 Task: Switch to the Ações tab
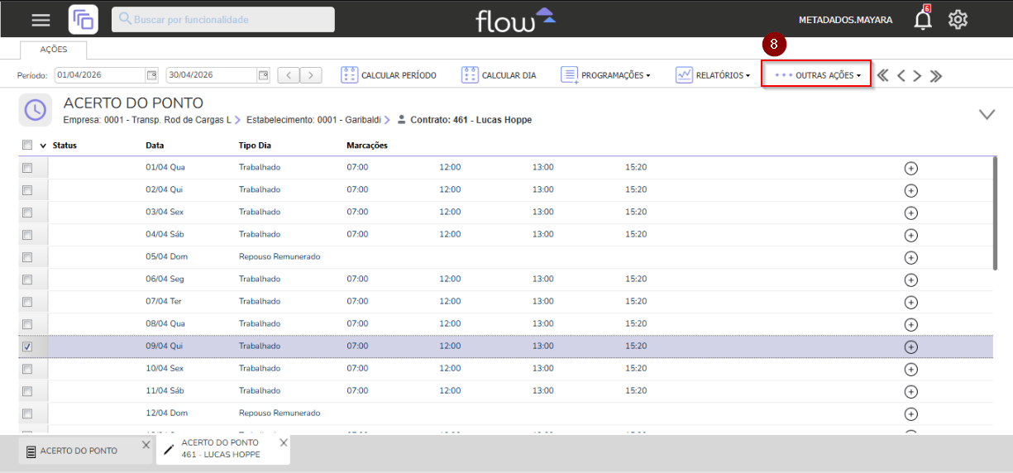[53, 50]
